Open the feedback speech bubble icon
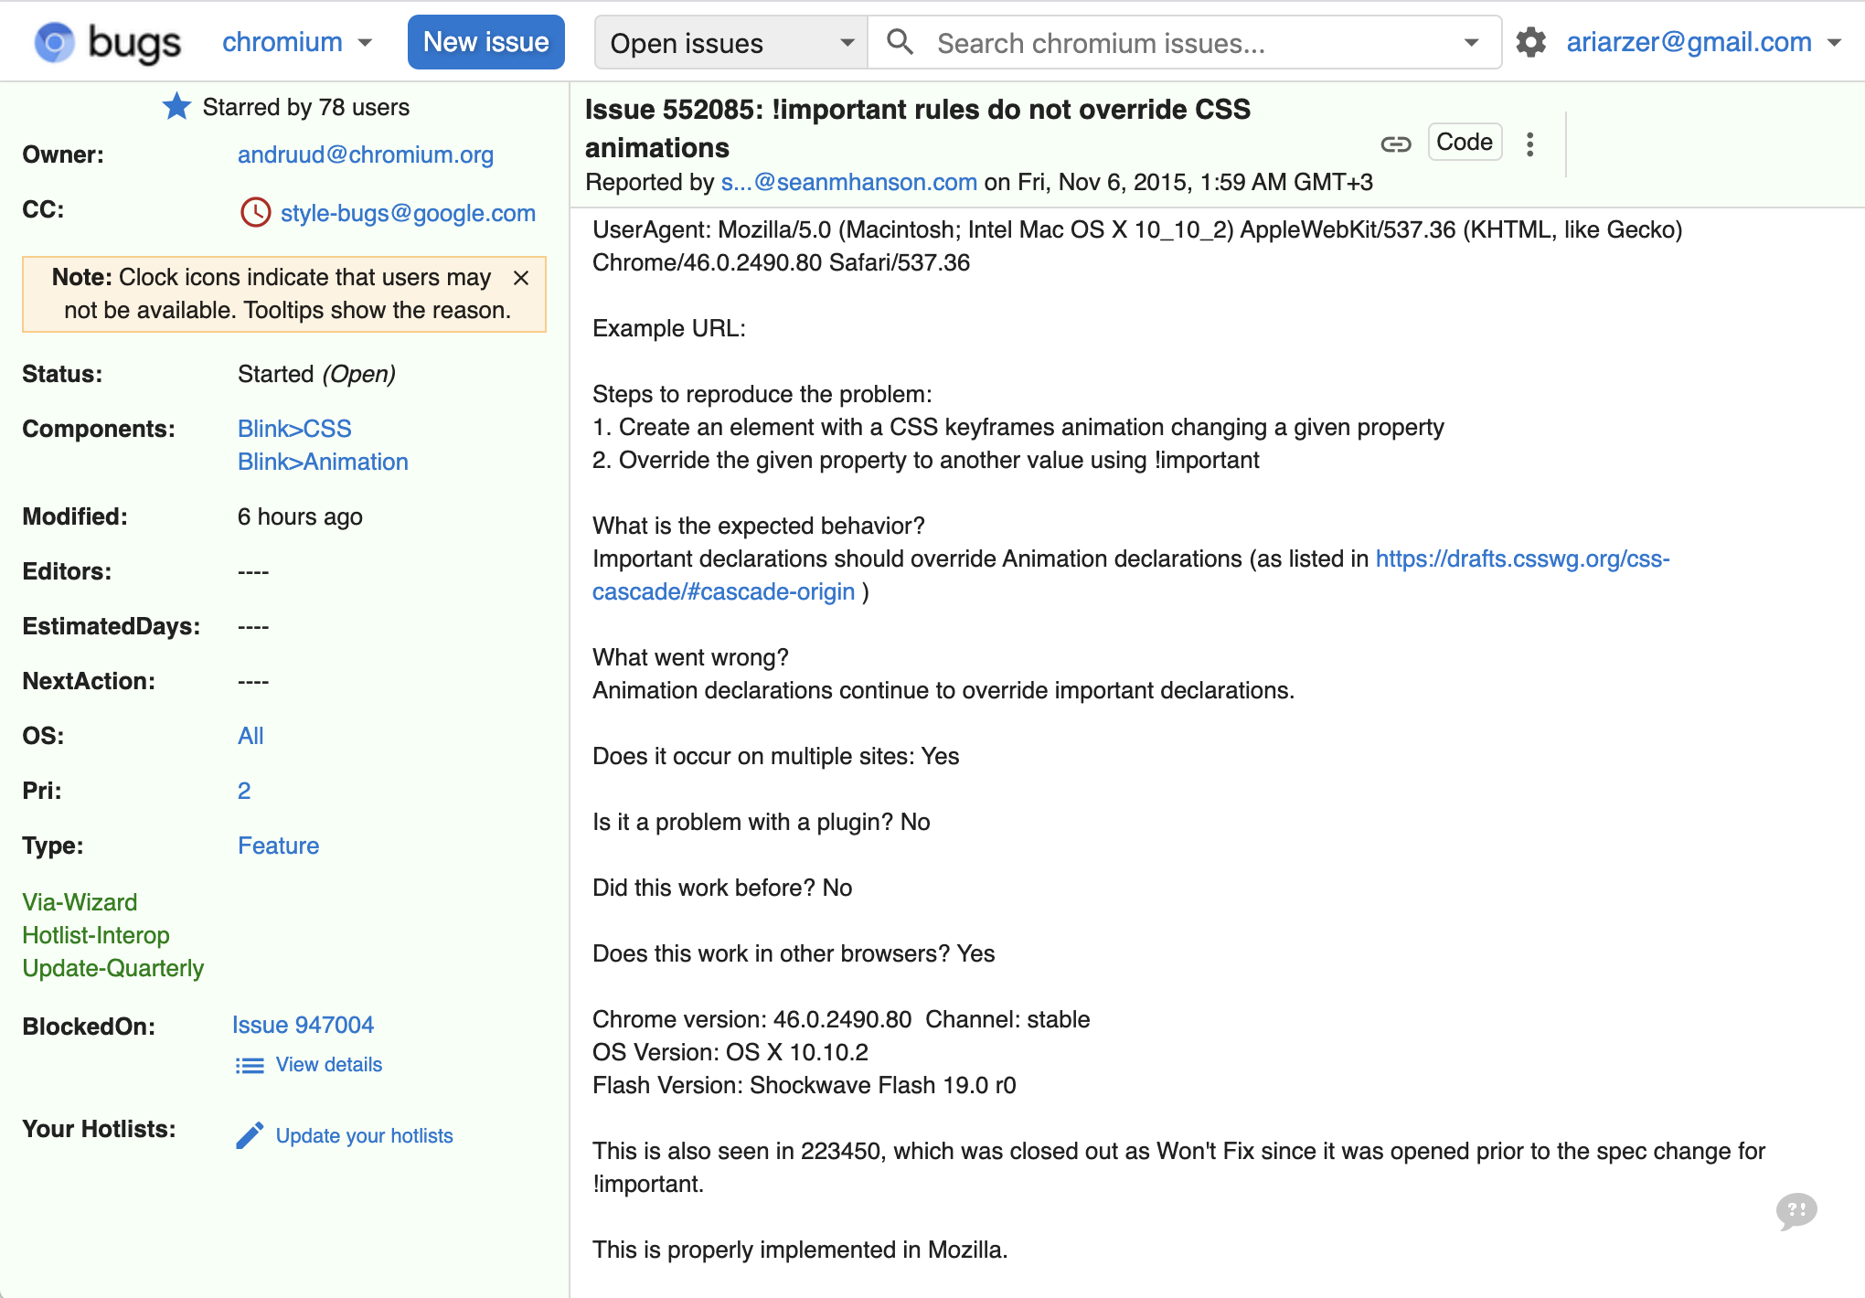The height and width of the screenshot is (1298, 1865). (x=1796, y=1211)
